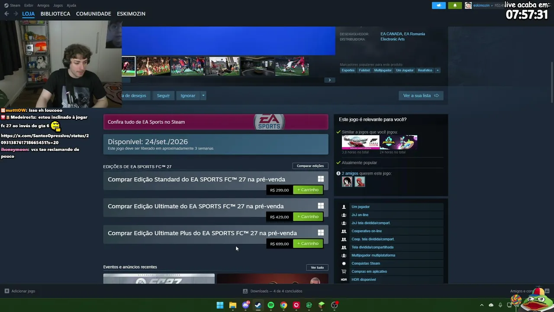Open the EA Romania developer link

tap(415, 34)
